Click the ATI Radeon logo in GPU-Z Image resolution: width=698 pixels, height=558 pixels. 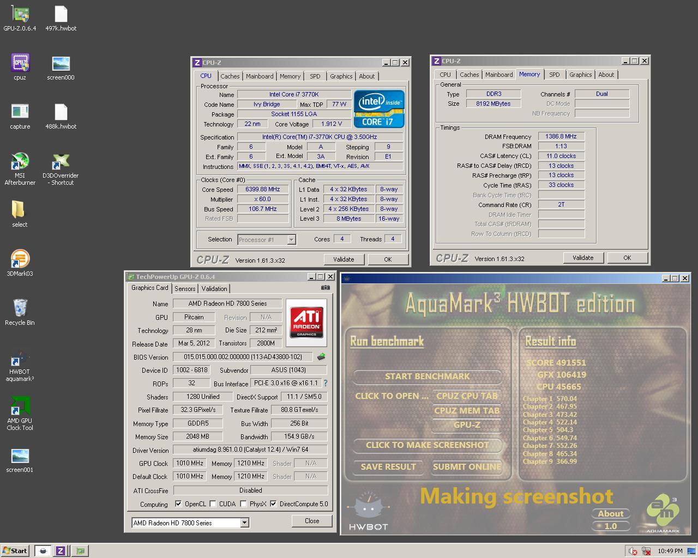(x=306, y=323)
